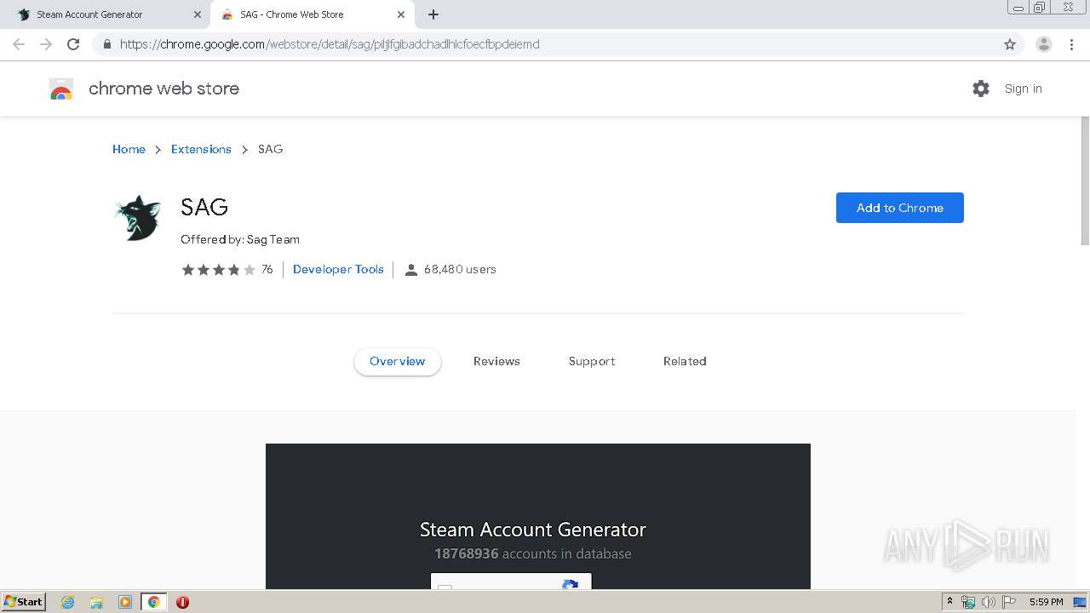
Task: Open Windows Explorer folder taskbar icon
Action: pos(96,602)
